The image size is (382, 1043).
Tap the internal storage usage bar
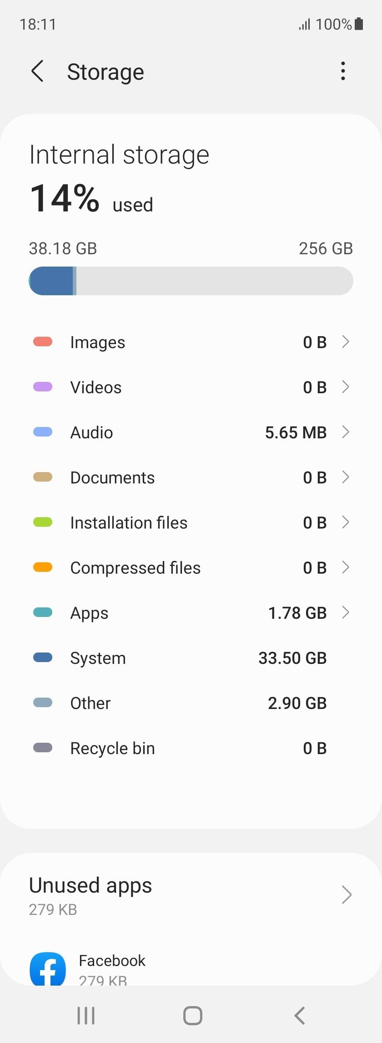tap(191, 281)
